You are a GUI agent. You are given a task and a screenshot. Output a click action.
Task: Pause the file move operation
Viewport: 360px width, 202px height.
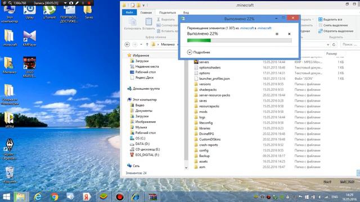(x=277, y=34)
